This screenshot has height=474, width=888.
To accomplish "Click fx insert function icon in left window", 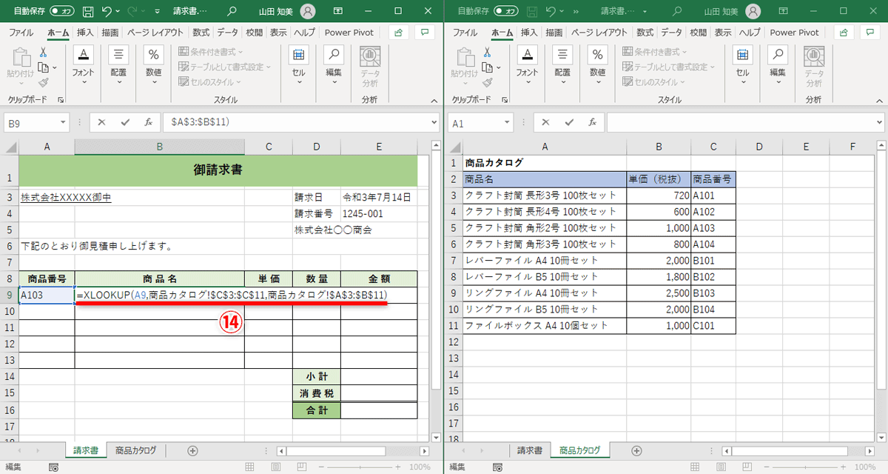I will click(148, 122).
